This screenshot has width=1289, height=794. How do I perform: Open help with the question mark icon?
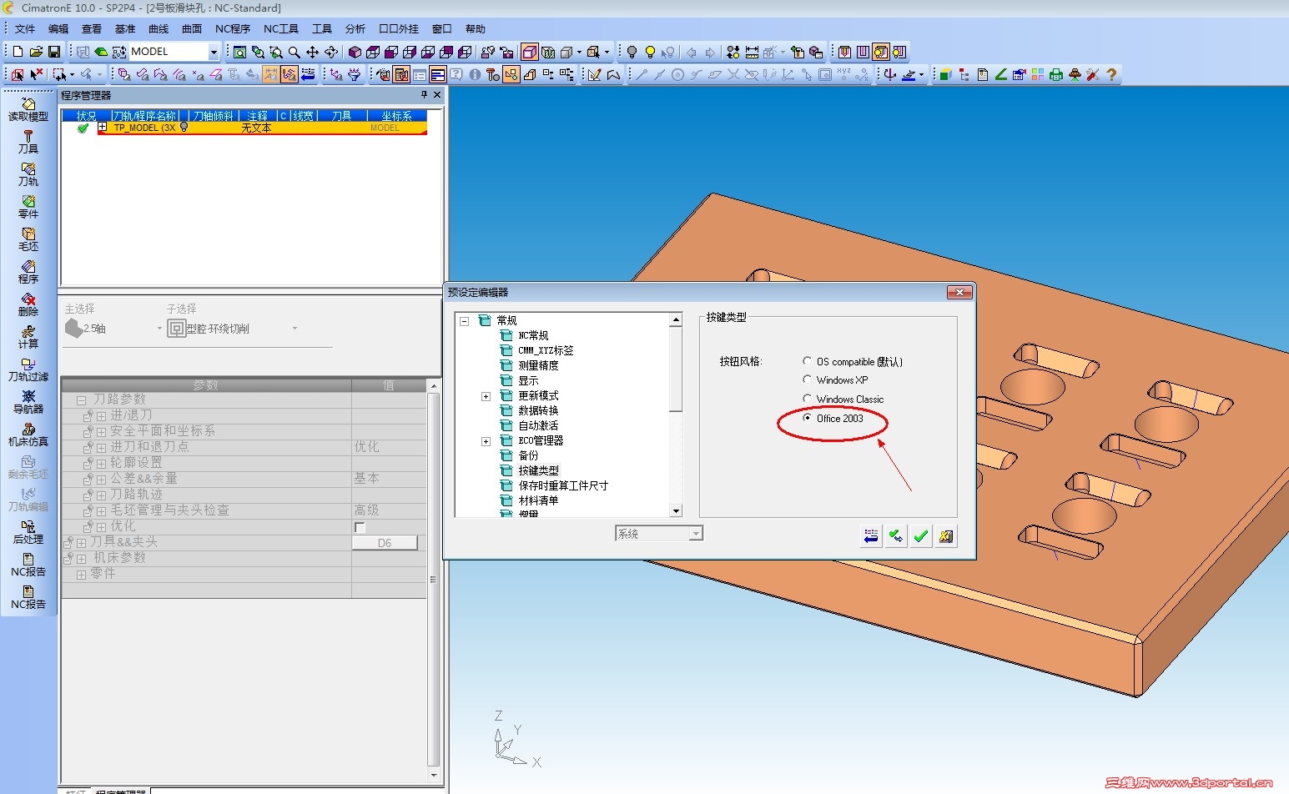(1111, 74)
